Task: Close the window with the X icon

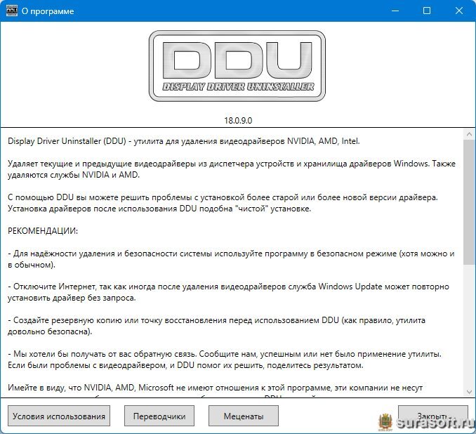Action: [x=459, y=11]
